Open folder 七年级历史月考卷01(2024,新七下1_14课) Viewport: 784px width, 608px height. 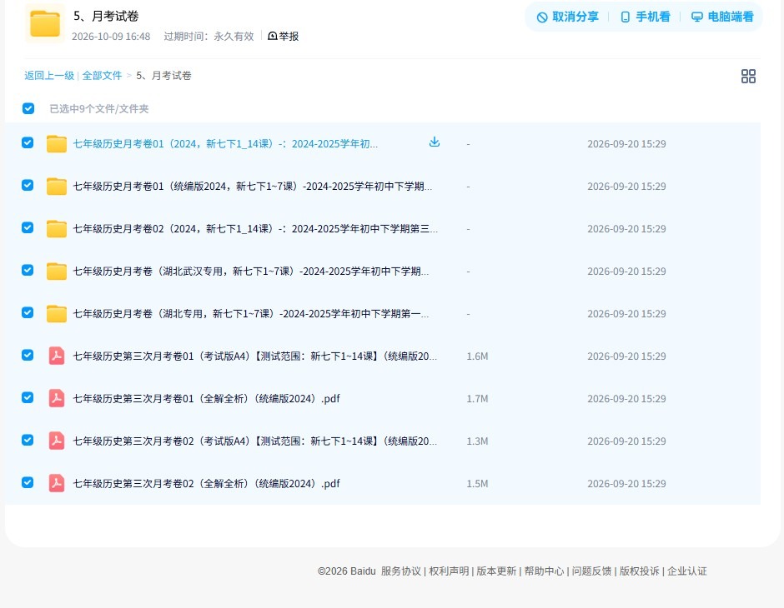225,144
